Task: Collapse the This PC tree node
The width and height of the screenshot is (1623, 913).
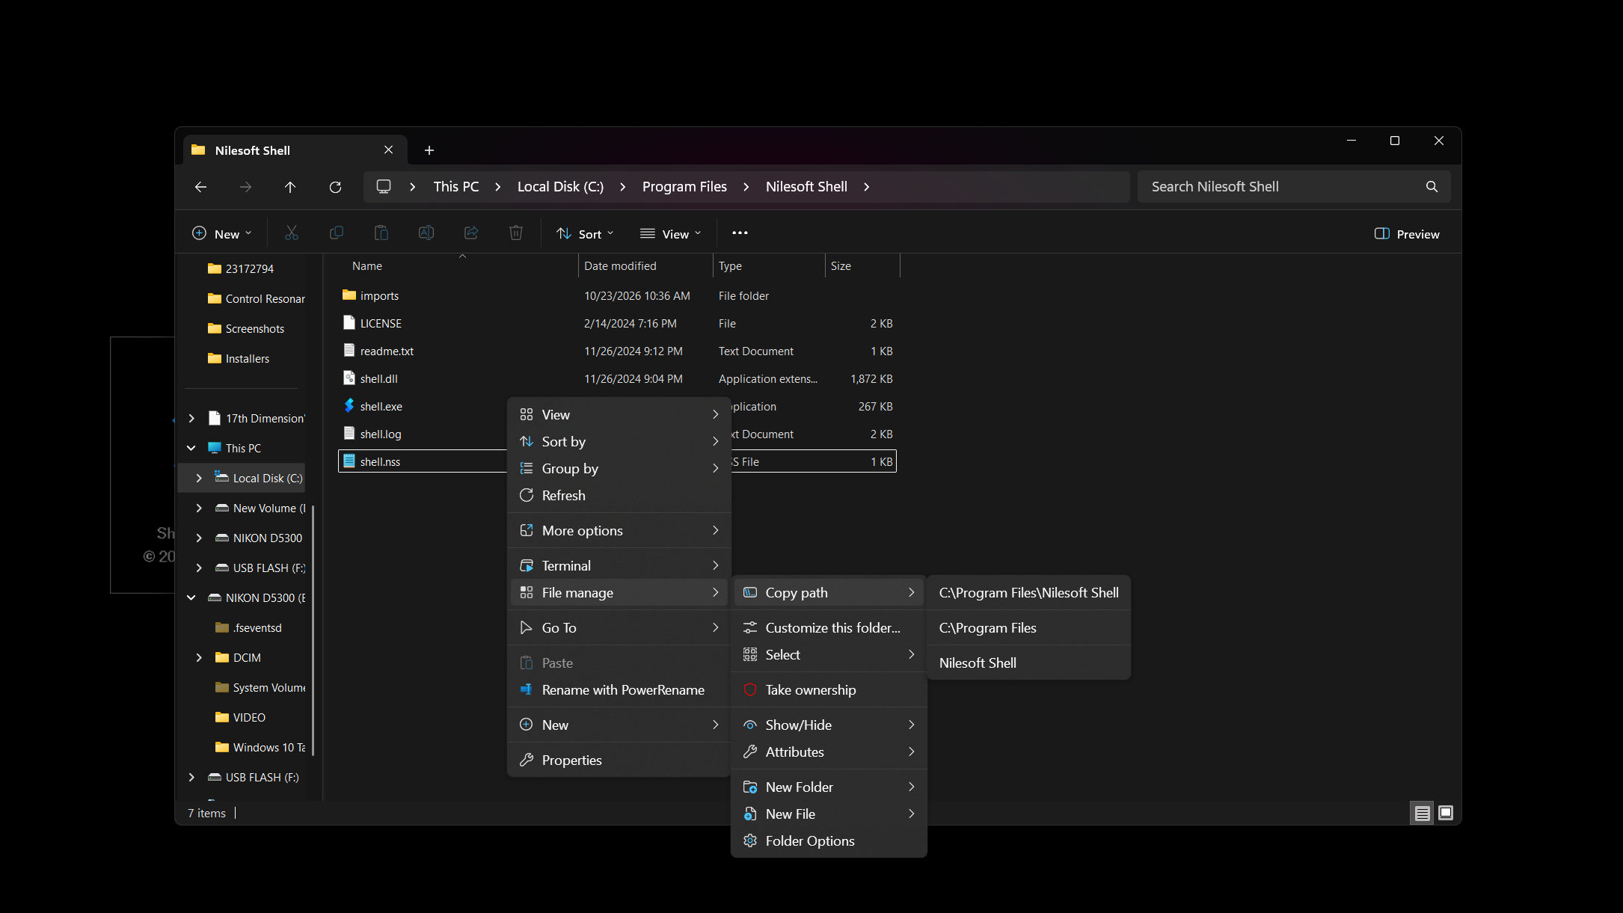Action: (x=191, y=448)
